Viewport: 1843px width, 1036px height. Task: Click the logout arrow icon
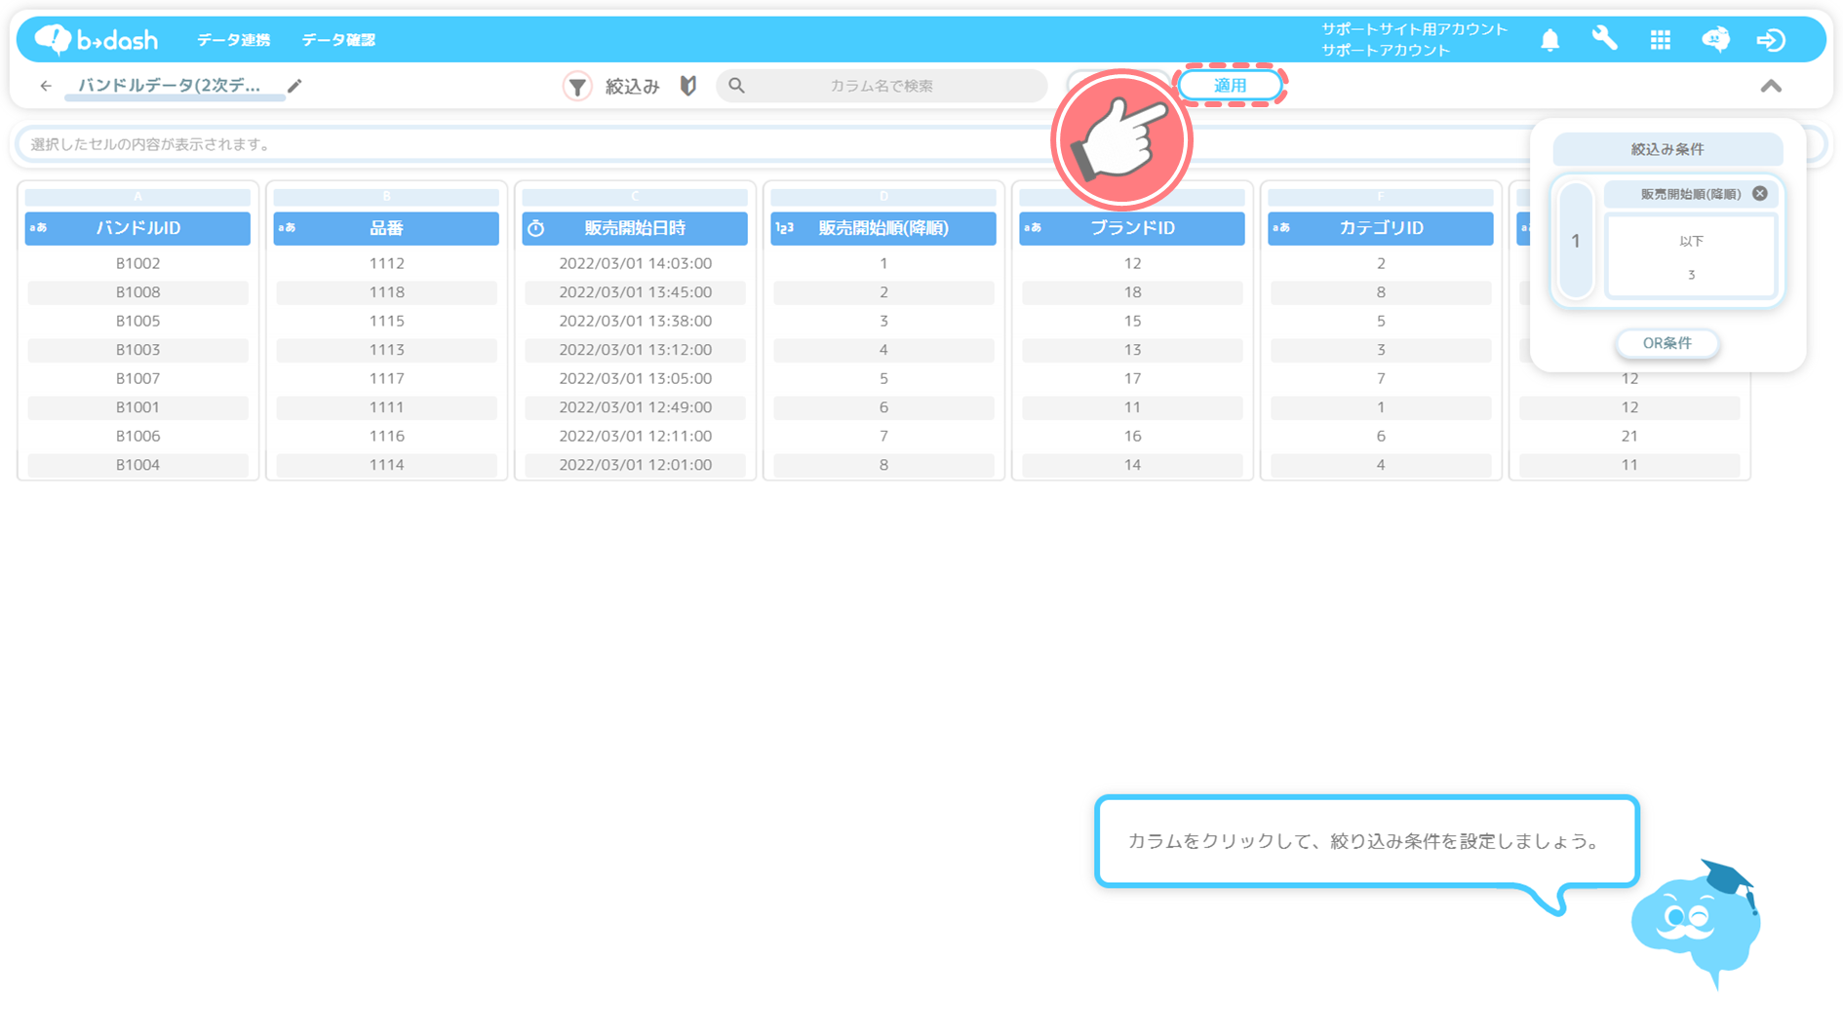(1770, 40)
